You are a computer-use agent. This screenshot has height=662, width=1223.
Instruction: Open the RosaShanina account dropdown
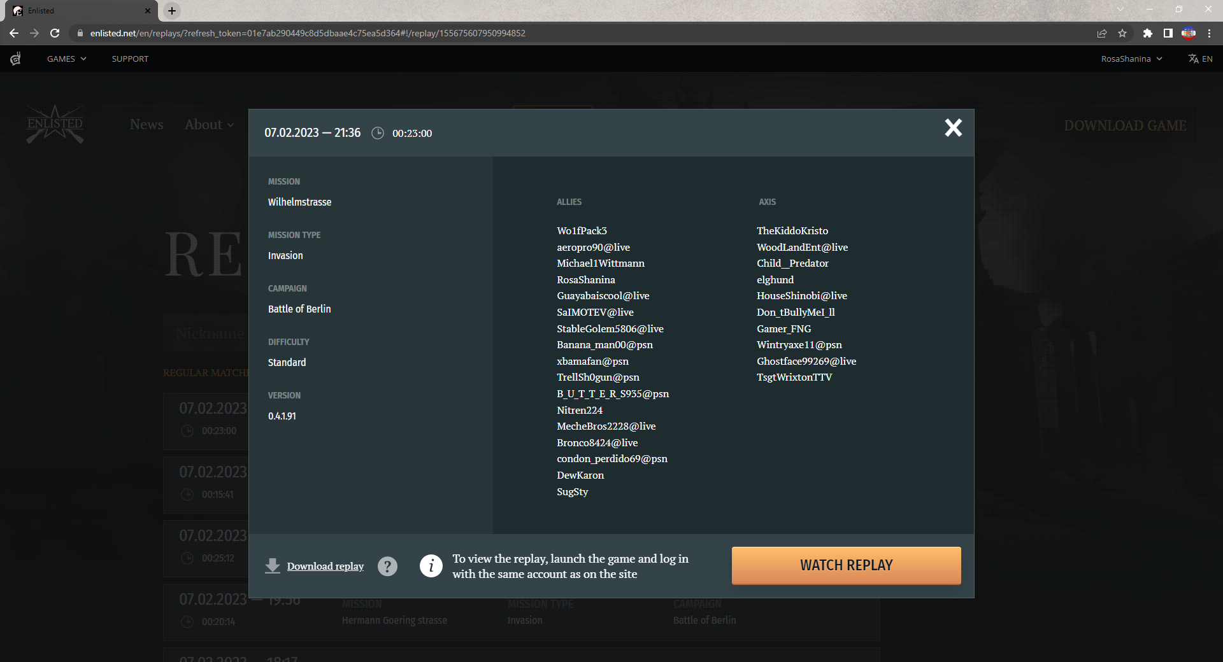(x=1131, y=59)
